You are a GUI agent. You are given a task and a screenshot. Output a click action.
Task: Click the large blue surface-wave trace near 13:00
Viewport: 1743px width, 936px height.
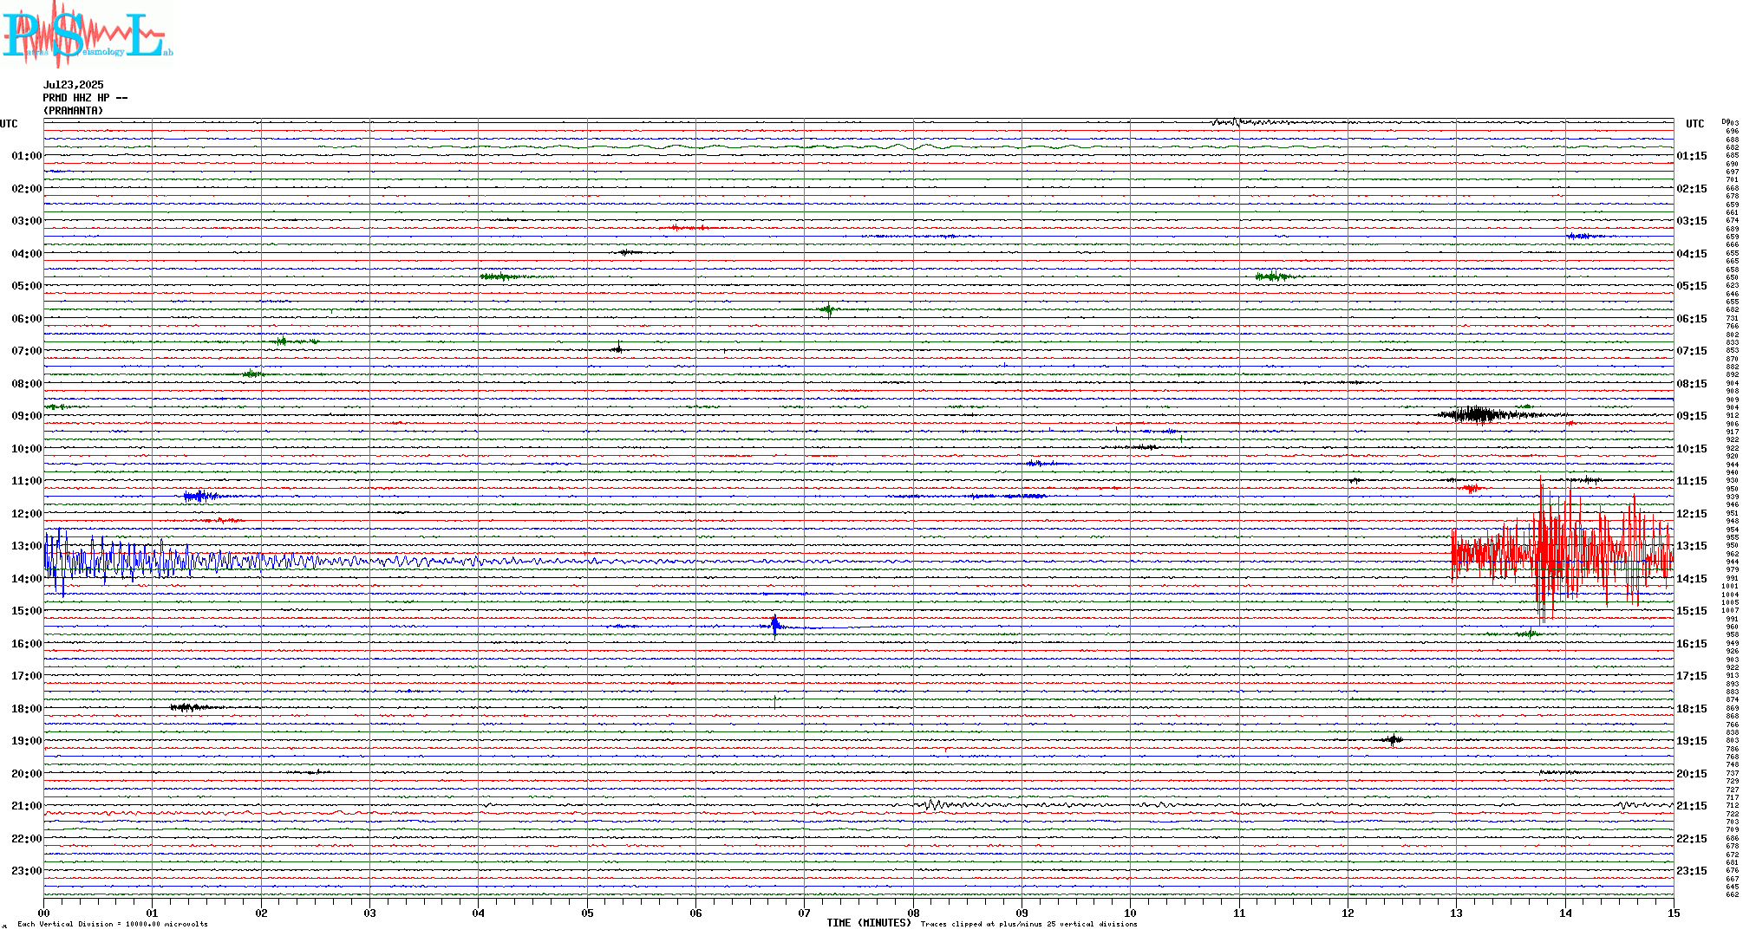point(260,562)
